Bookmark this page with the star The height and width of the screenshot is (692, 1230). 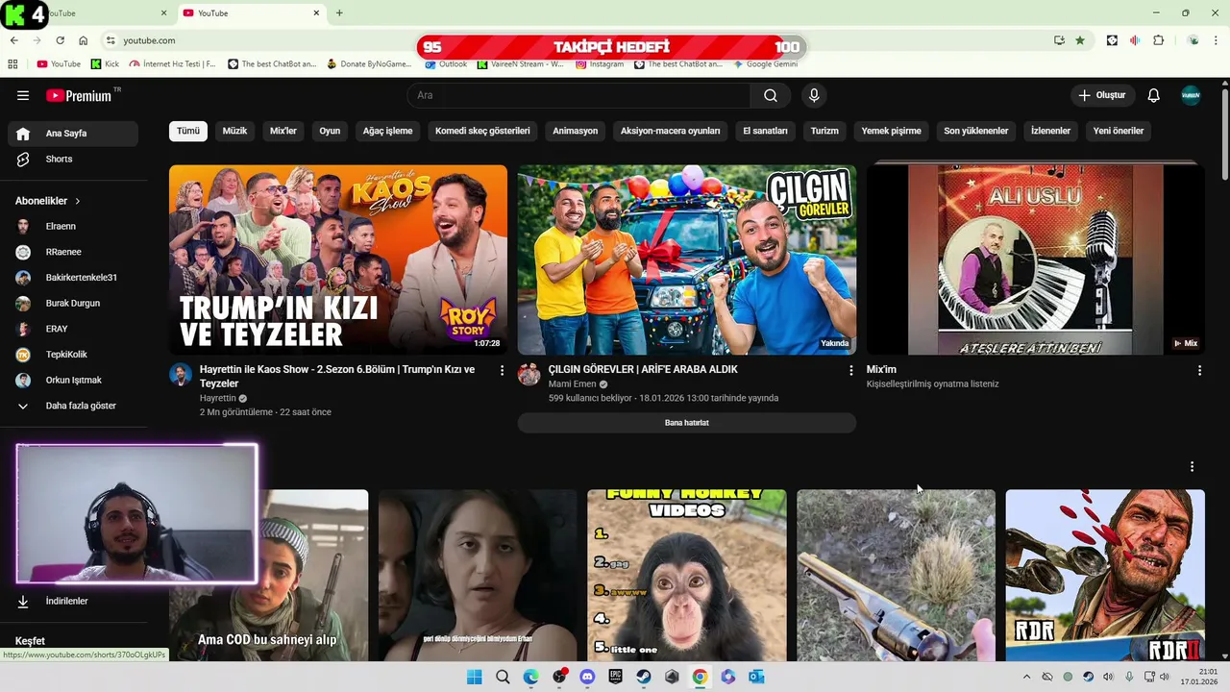(1080, 40)
